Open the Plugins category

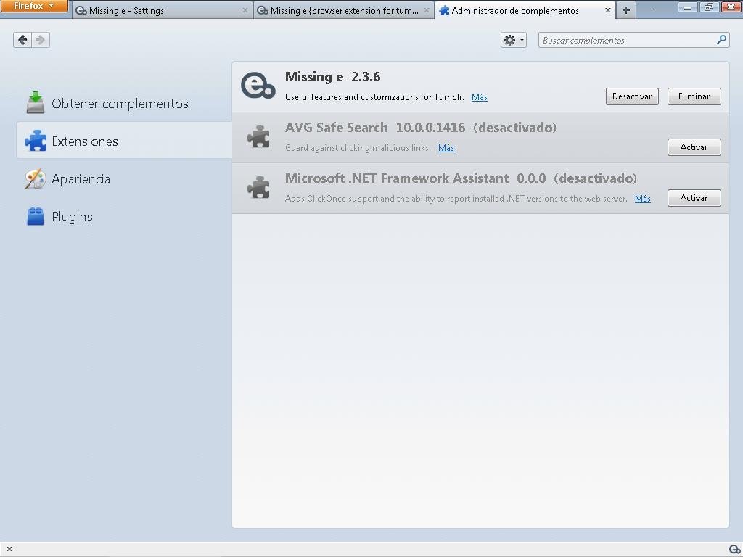tap(124, 216)
